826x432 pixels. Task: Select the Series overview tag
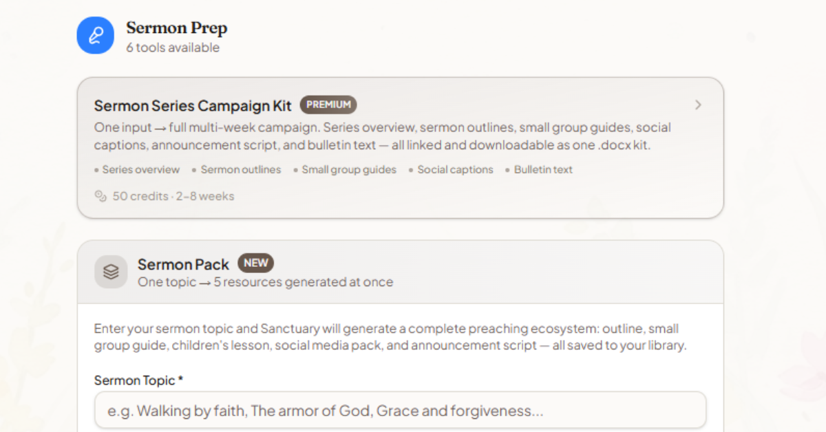point(137,170)
